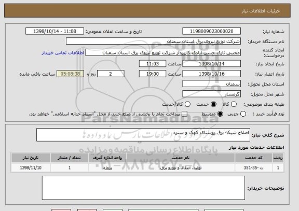This screenshot has width=299, height=211.
Task: Click the 11:03 creation time field
Action: tap(153, 64)
